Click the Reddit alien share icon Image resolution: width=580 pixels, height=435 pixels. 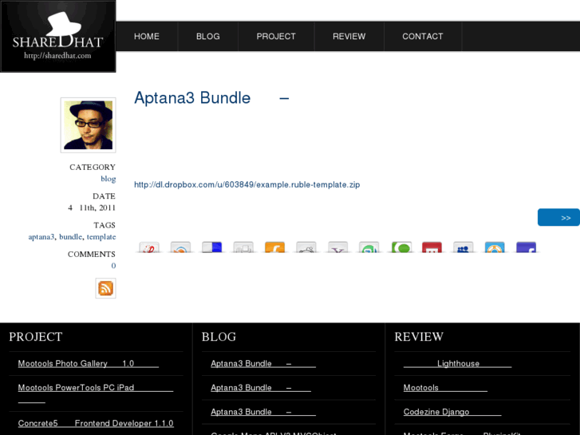(x=306, y=247)
